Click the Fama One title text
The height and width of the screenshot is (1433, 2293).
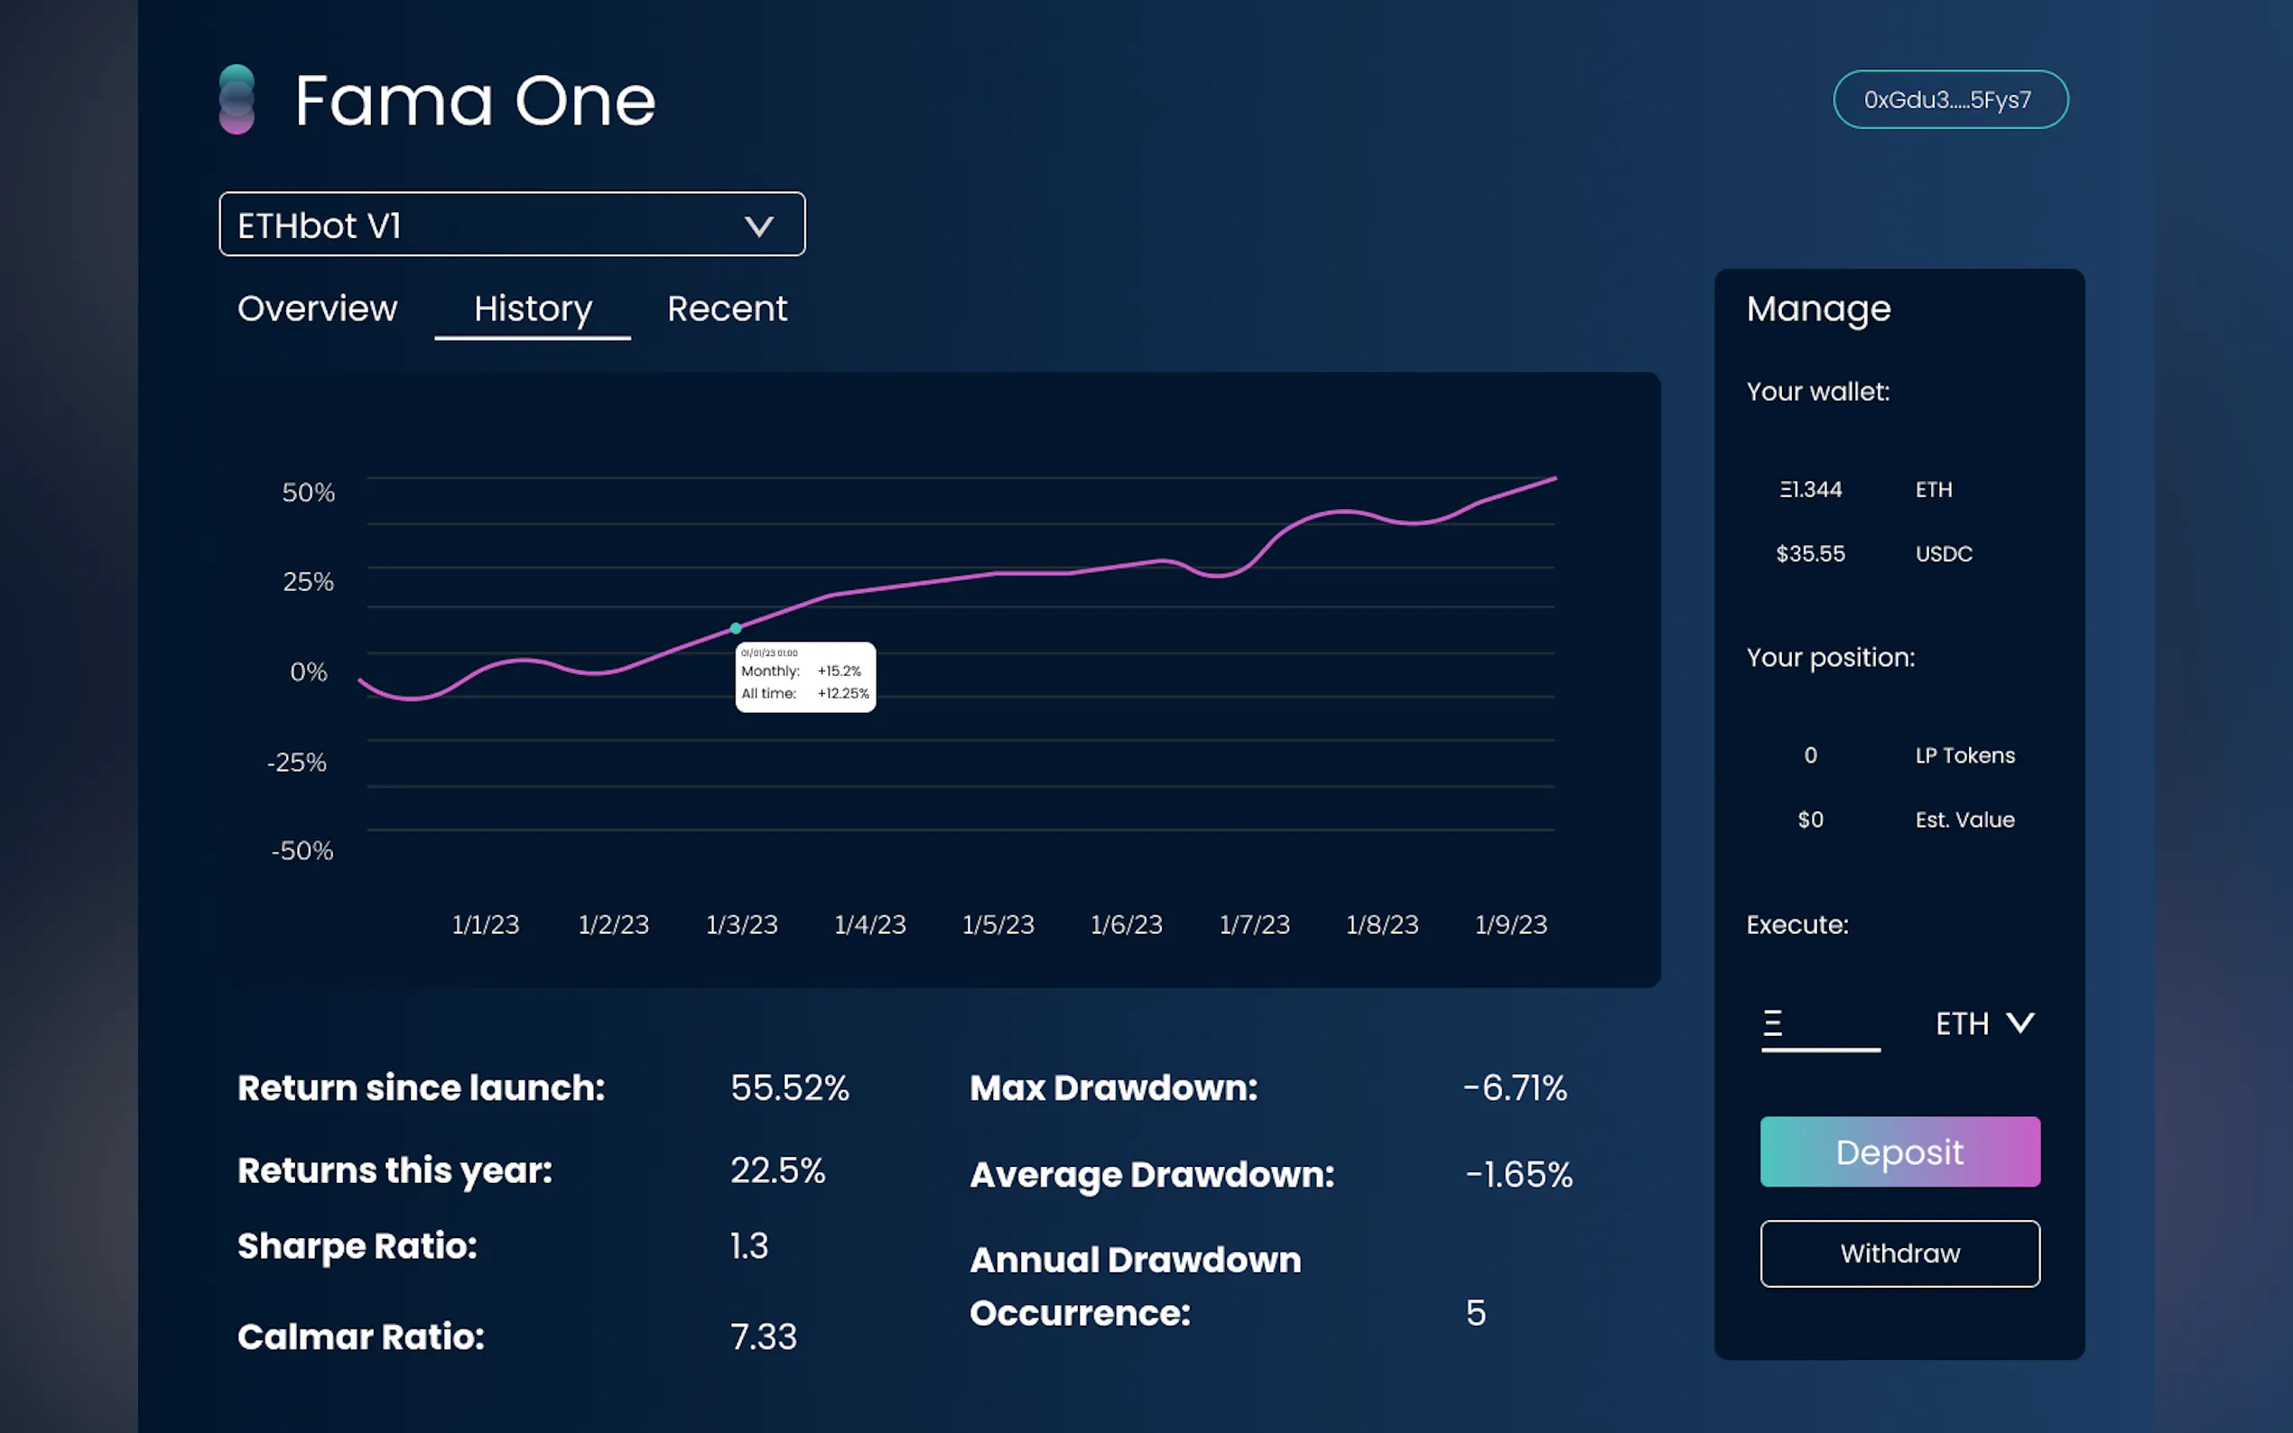pos(474,100)
